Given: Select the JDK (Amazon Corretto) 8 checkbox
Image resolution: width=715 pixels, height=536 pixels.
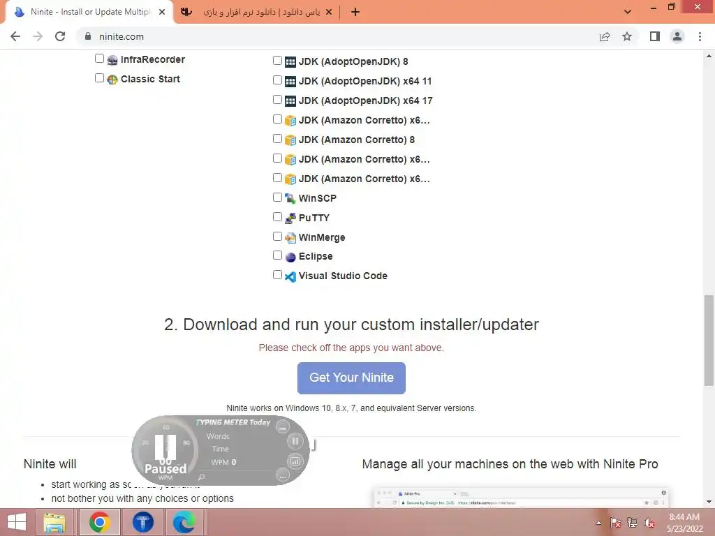Looking at the screenshot, I should [x=277, y=139].
